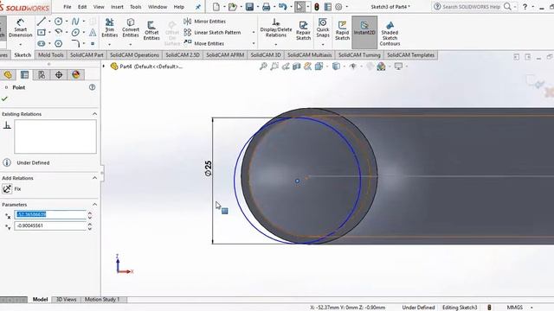Click the Open document icon
The width and height of the screenshot is (554, 311).
point(233,7)
